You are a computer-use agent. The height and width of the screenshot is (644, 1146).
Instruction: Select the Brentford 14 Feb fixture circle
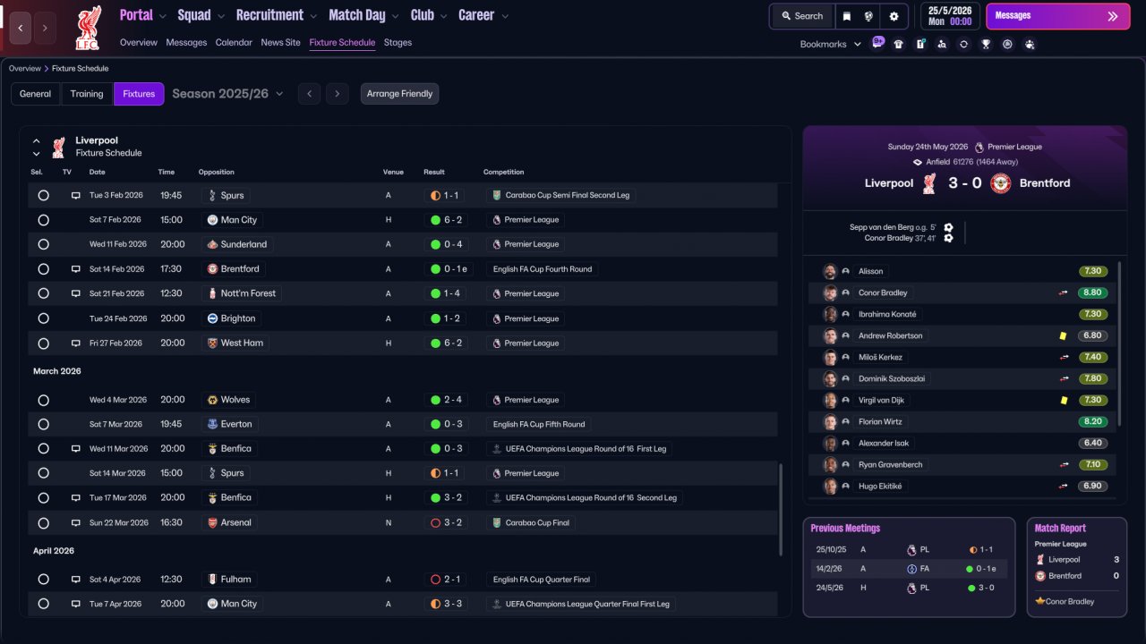(43, 269)
